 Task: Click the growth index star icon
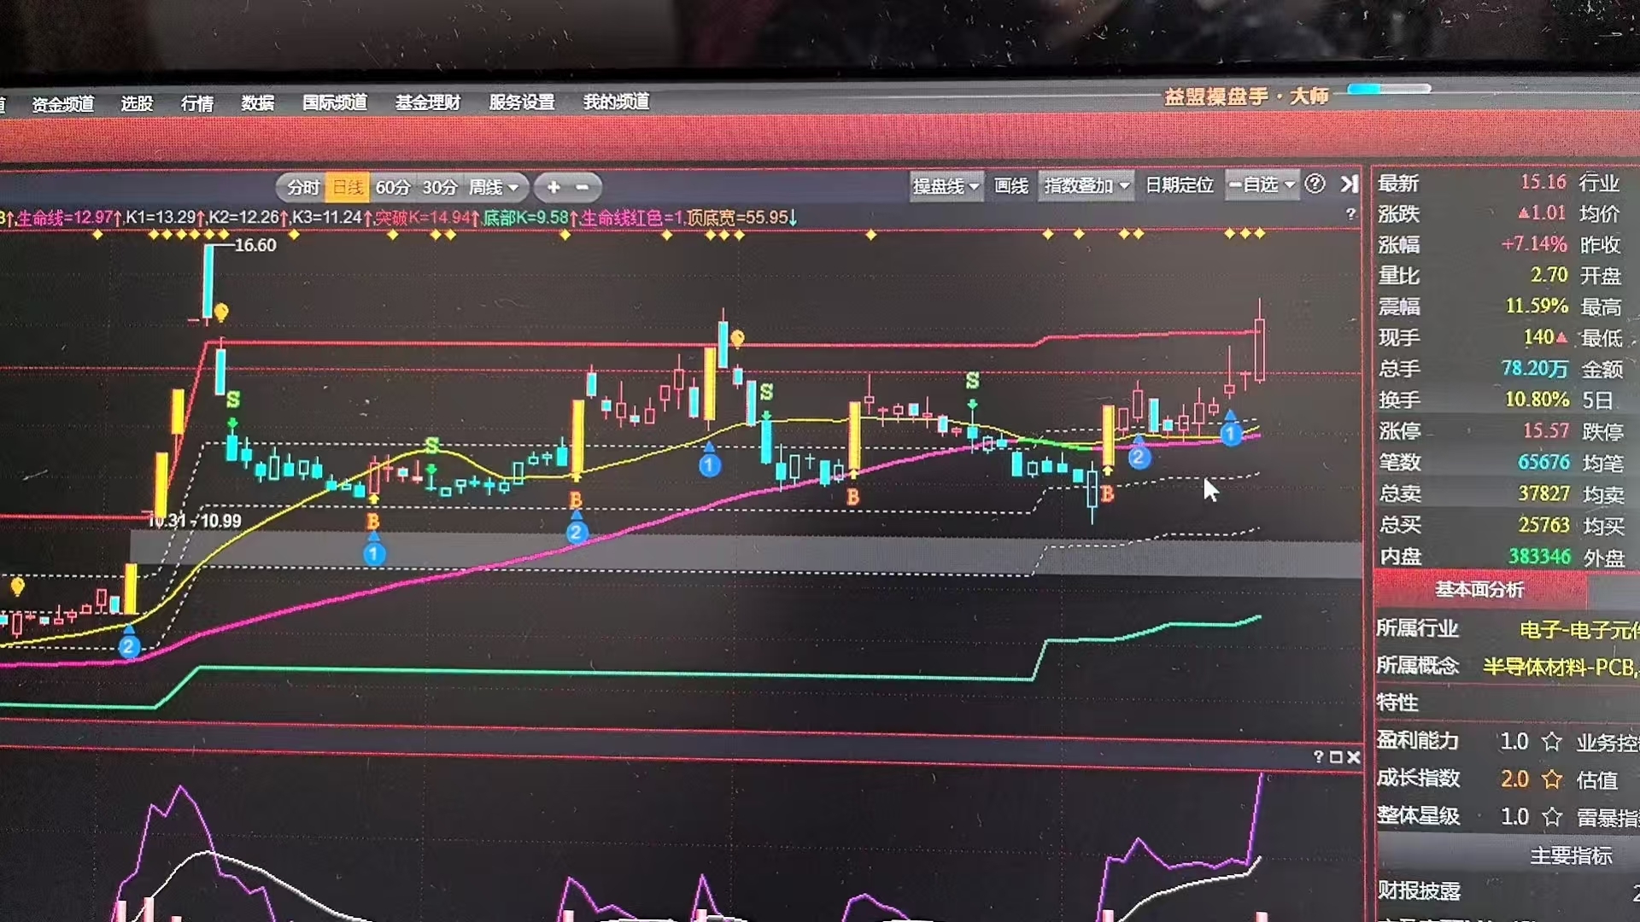tap(1552, 779)
